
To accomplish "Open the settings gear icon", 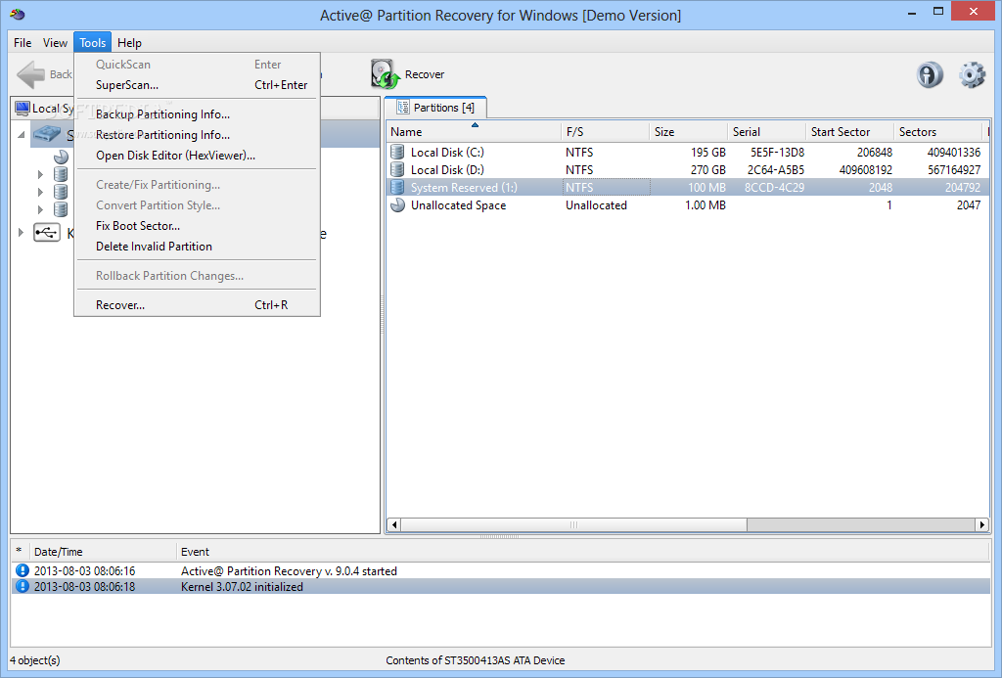I will click(972, 74).
